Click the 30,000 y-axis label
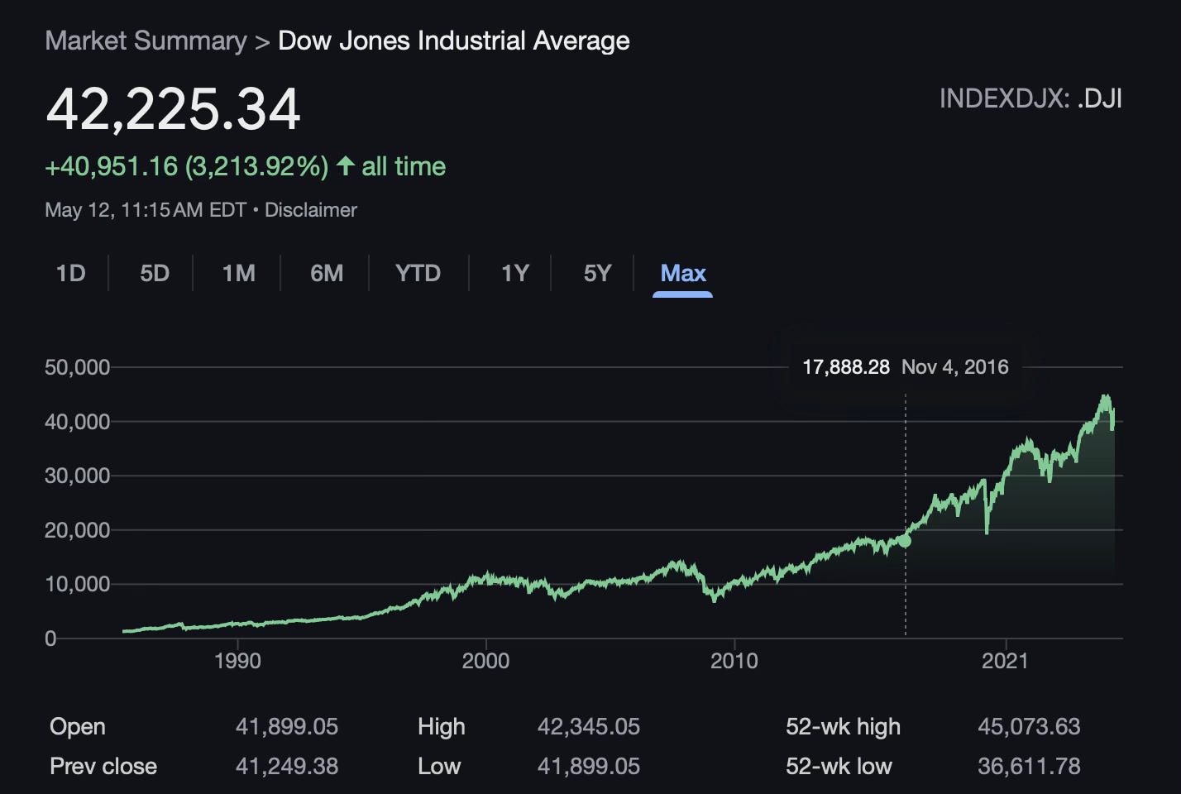 click(77, 476)
